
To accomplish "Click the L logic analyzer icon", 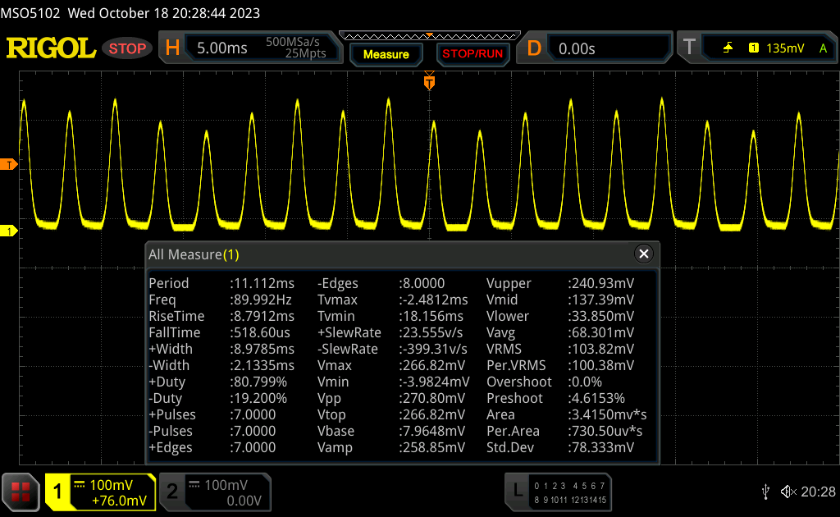I will 517,492.
